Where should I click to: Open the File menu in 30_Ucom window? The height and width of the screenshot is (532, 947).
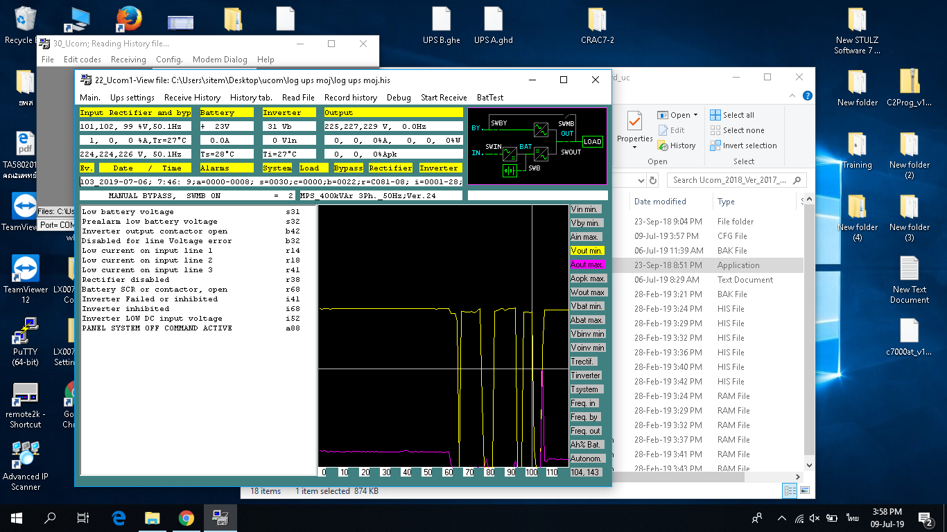point(48,60)
